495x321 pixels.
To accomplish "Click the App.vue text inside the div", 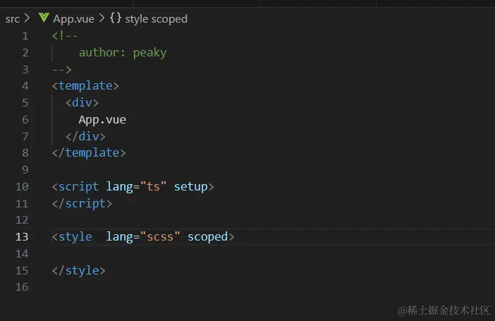I will 102,119.
